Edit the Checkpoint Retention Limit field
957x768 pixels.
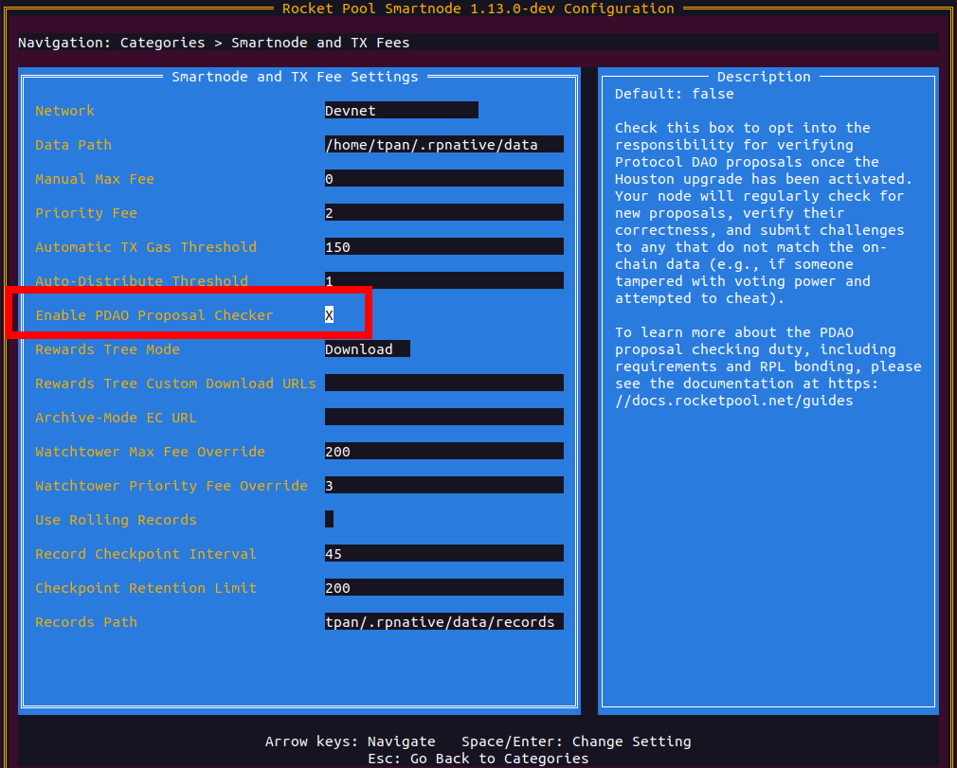443,588
